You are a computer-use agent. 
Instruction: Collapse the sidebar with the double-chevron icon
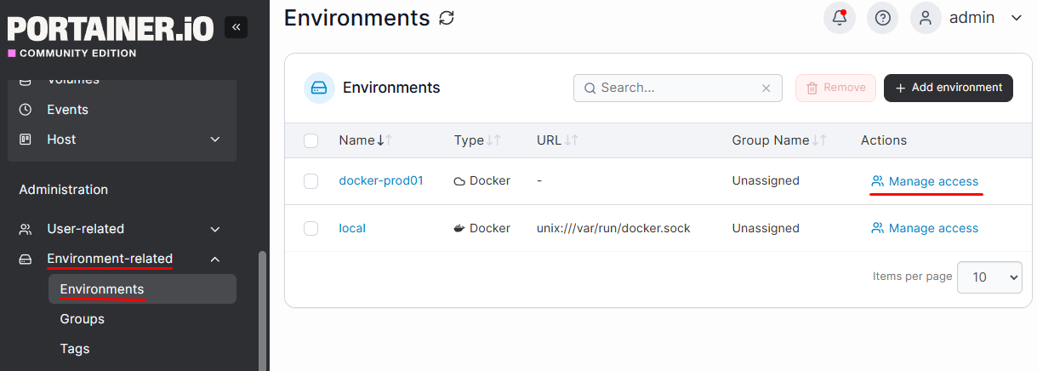[236, 27]
